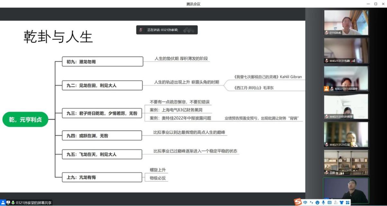The height and width of the screenshot is (206, 387).
Task: Open the Sogou toolbox grid icon
Action: [347, 202]
